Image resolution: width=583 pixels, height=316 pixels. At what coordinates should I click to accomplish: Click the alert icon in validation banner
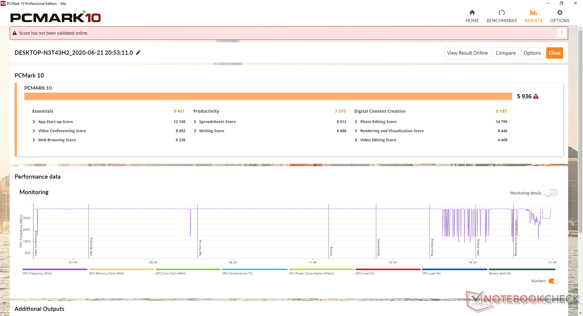[x=15, y=33]
